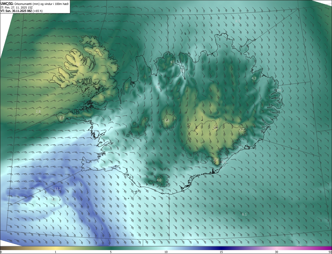Viewport: 332px width, 254px height.
Task: Click the 4.0 value near the south coast
Action: coord(159,180)
